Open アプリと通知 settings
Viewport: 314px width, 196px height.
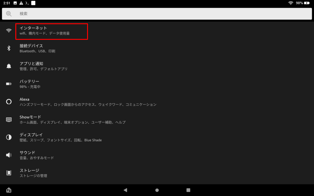(157, 66)
